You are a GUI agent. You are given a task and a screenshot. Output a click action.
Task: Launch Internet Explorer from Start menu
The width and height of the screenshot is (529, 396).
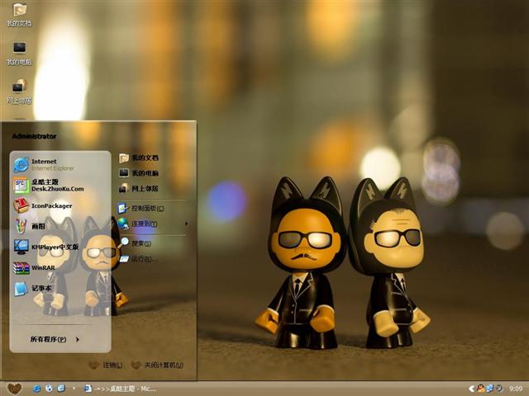tap(44, 165)
